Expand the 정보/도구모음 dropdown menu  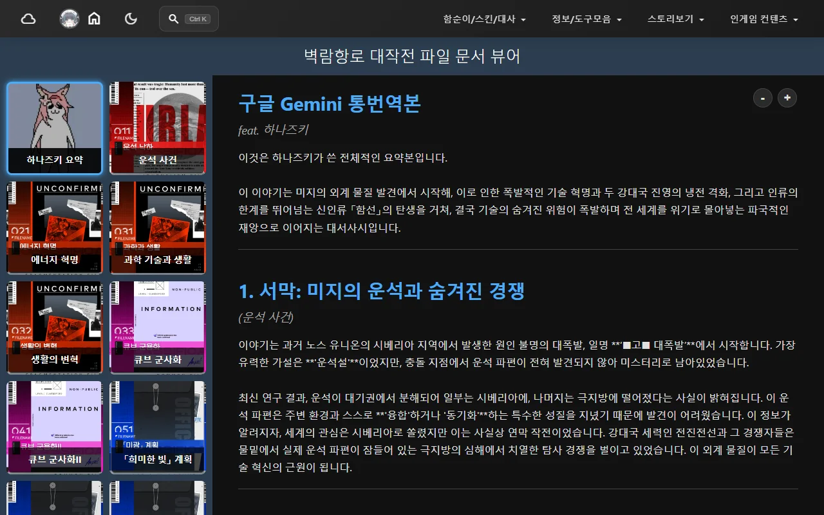586,19
